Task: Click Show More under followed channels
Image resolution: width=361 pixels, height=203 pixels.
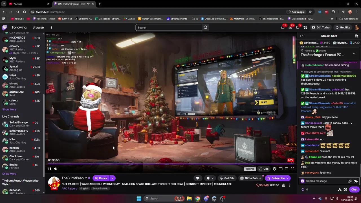Action: [x=9, y=109]
